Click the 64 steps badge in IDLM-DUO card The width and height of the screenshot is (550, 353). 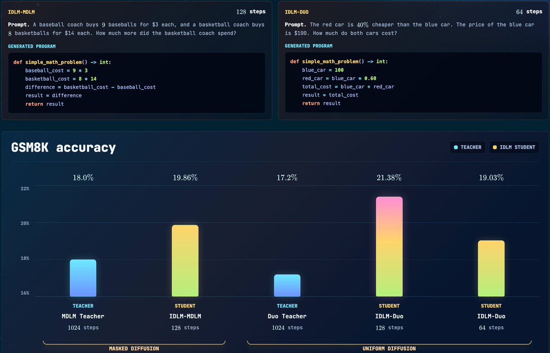pos(529,12)
